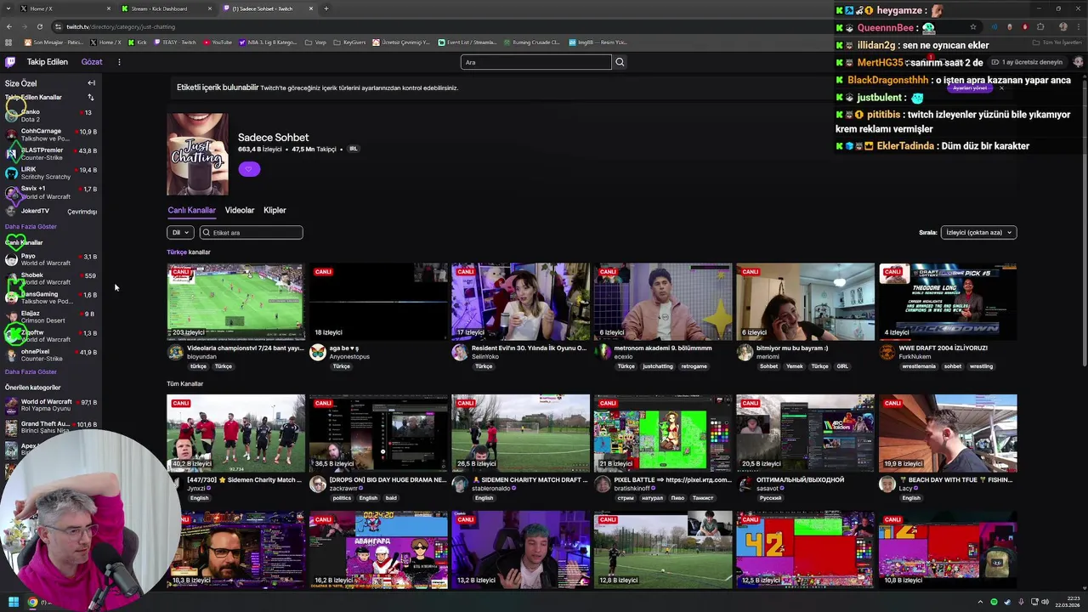Click the magnifier search button
1088x612 pixels.
pyautogui.click(x=620, y=62)
